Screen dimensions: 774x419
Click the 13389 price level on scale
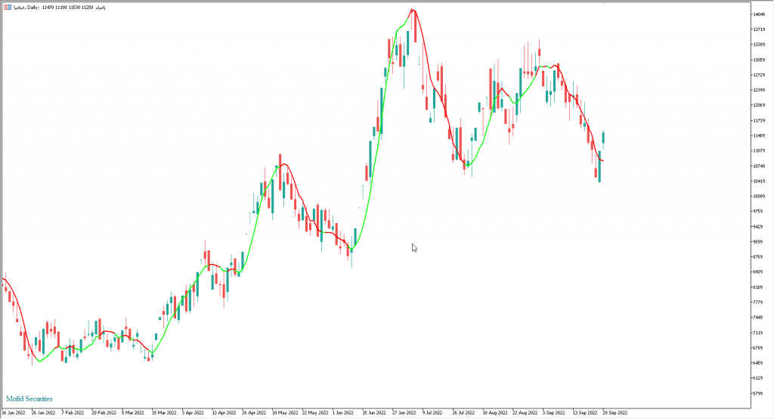759,45
